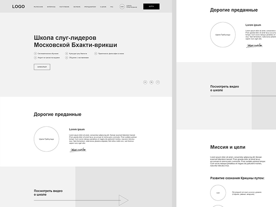Click the Общение с наставниками text

pos(79,57)
